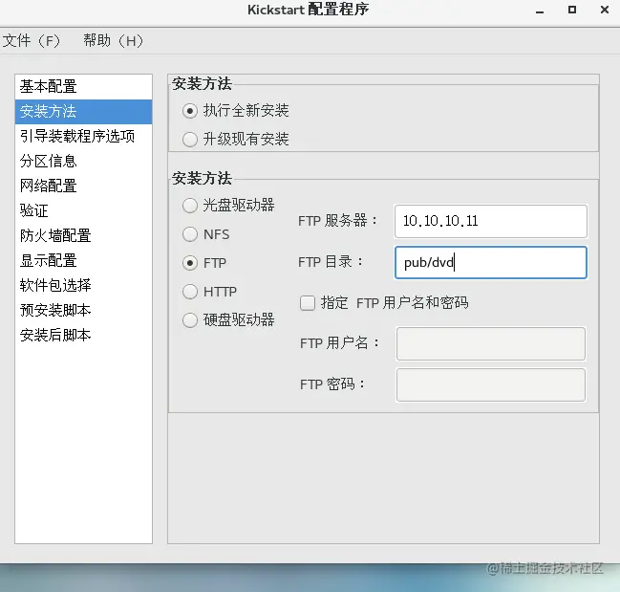Focus the FTP 目录 field containing pub/dvd

pos(491,262)
